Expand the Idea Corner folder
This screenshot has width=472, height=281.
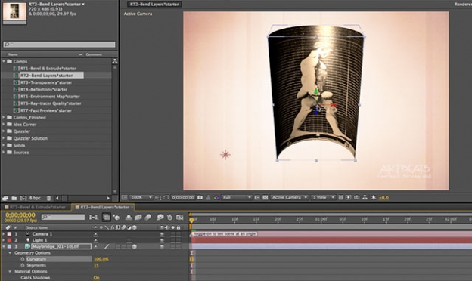coord(4,124)
